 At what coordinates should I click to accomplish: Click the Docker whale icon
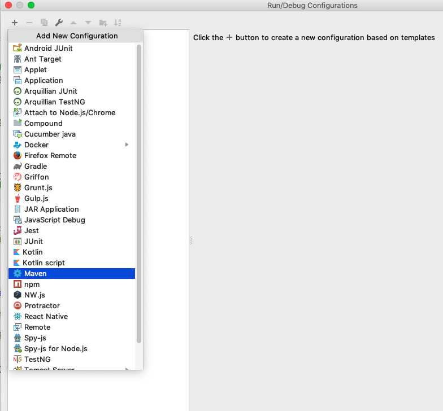(x=18, y=145)
